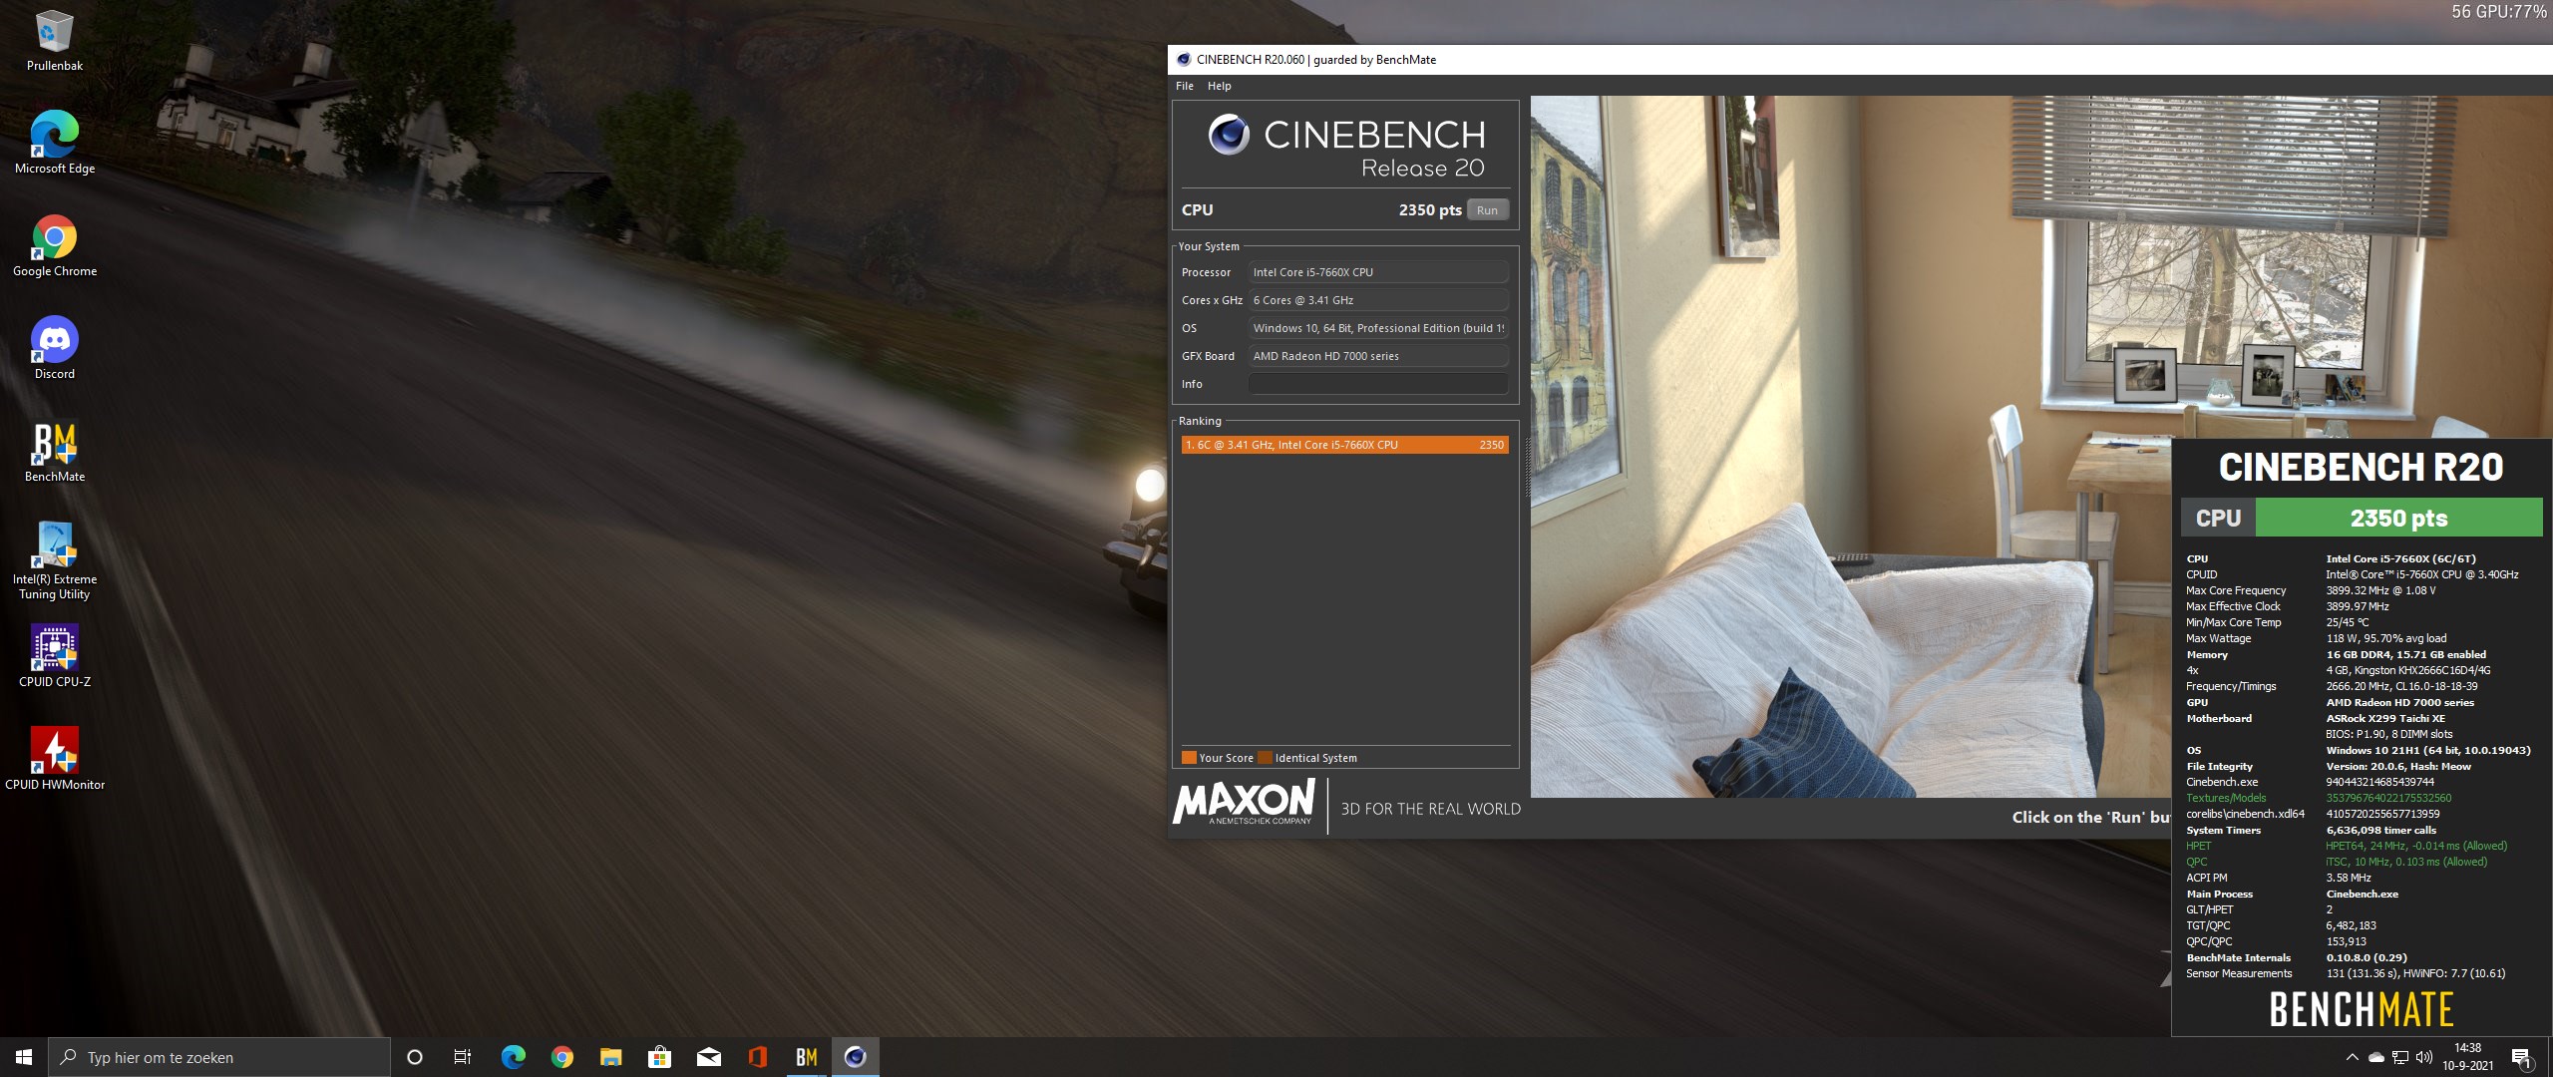Click the green 2350 pts BenchMate score
Viewport: 2553px width, 1077px height.
2398,518
